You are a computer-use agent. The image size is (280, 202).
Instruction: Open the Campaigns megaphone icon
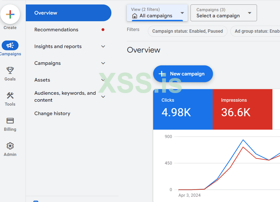coord(10,45)
